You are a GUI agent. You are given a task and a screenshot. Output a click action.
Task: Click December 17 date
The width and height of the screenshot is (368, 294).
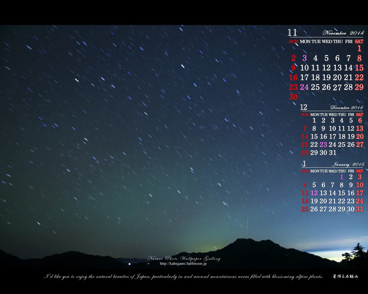(x=333, y=136)
